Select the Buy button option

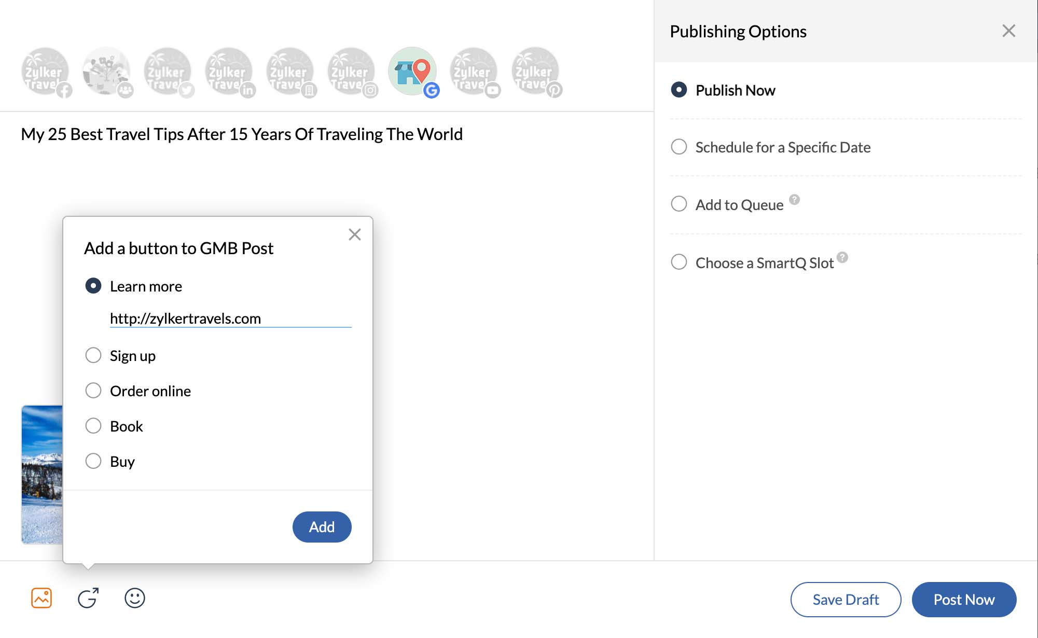[x=93, y=461]
